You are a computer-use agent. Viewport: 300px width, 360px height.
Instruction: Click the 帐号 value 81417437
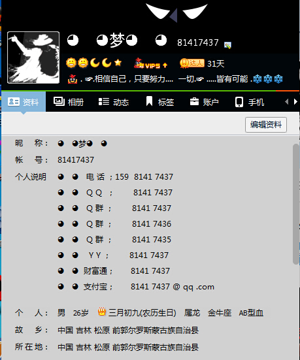pyautogui.click(x=76, y=160)
